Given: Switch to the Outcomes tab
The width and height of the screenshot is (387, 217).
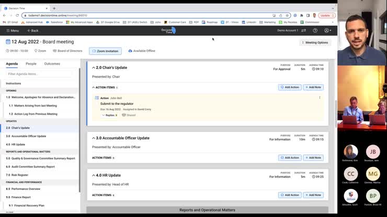Looking at the screenshot, I should pos(52,64).
